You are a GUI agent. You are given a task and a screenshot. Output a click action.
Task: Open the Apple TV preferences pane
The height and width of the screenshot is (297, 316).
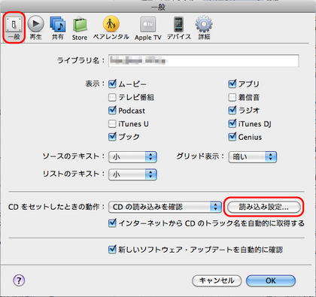(x=148, y=29)
